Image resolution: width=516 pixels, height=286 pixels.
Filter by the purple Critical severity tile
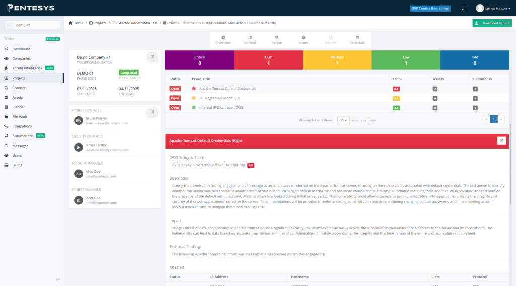click(200, 60)
